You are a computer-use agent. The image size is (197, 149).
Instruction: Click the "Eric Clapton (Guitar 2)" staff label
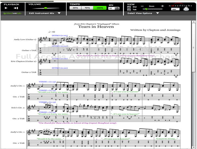24,61
